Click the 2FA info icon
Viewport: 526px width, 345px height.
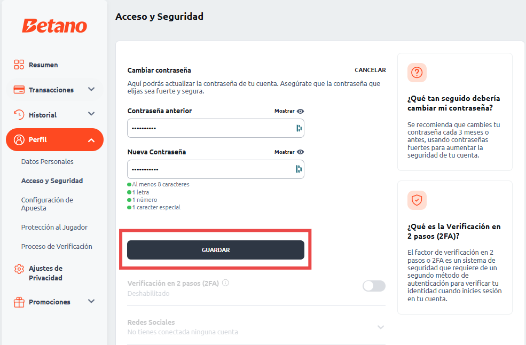pyautogui.click(x=225, y=283)
